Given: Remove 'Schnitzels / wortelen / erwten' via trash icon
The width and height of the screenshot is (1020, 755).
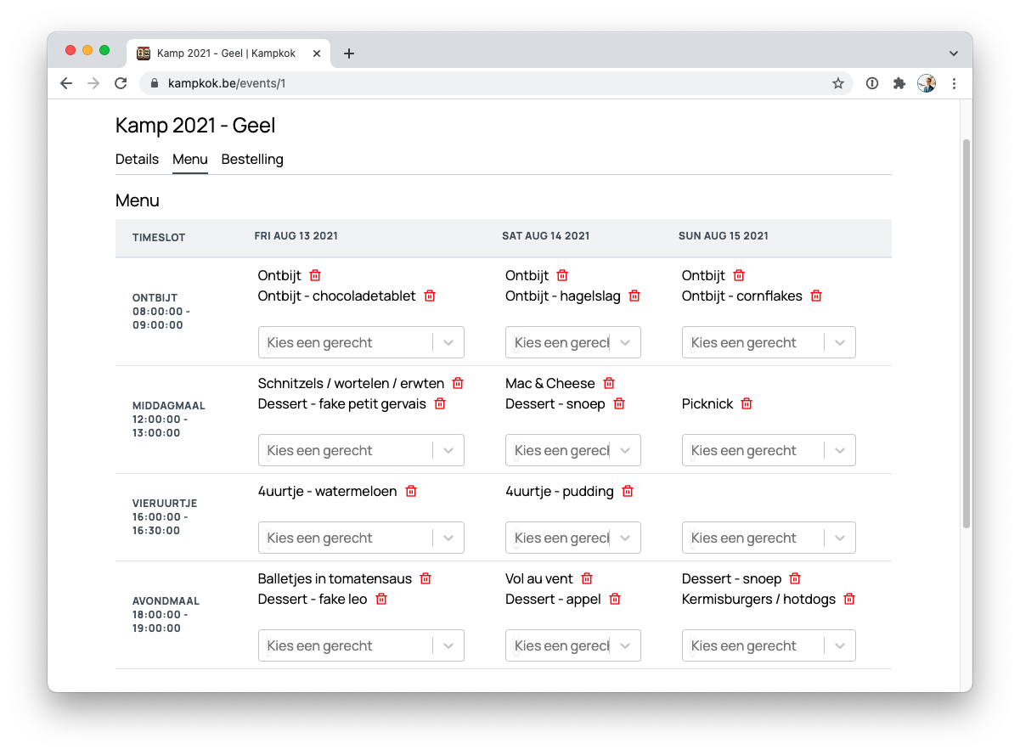Looking at the screenshot, I should click(x=458, y=384).
